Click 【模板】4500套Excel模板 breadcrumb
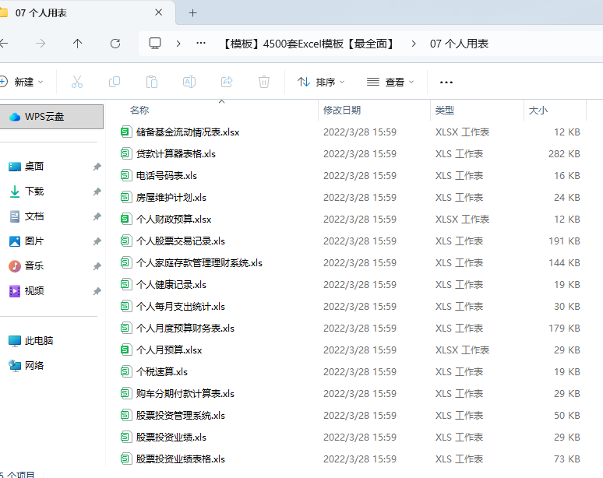 click(x=309, y=44)
